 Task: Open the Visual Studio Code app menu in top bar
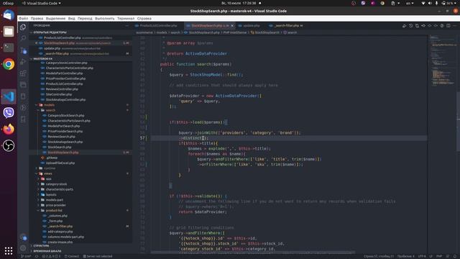tap(42, 3)
